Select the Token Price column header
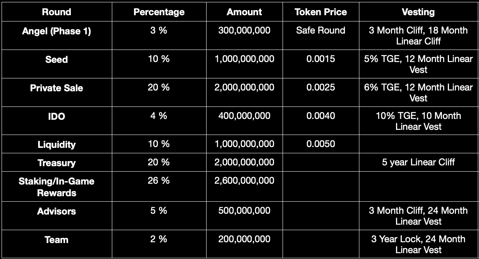Viewport: 479px width, 259px height. [x=321, y=12]
